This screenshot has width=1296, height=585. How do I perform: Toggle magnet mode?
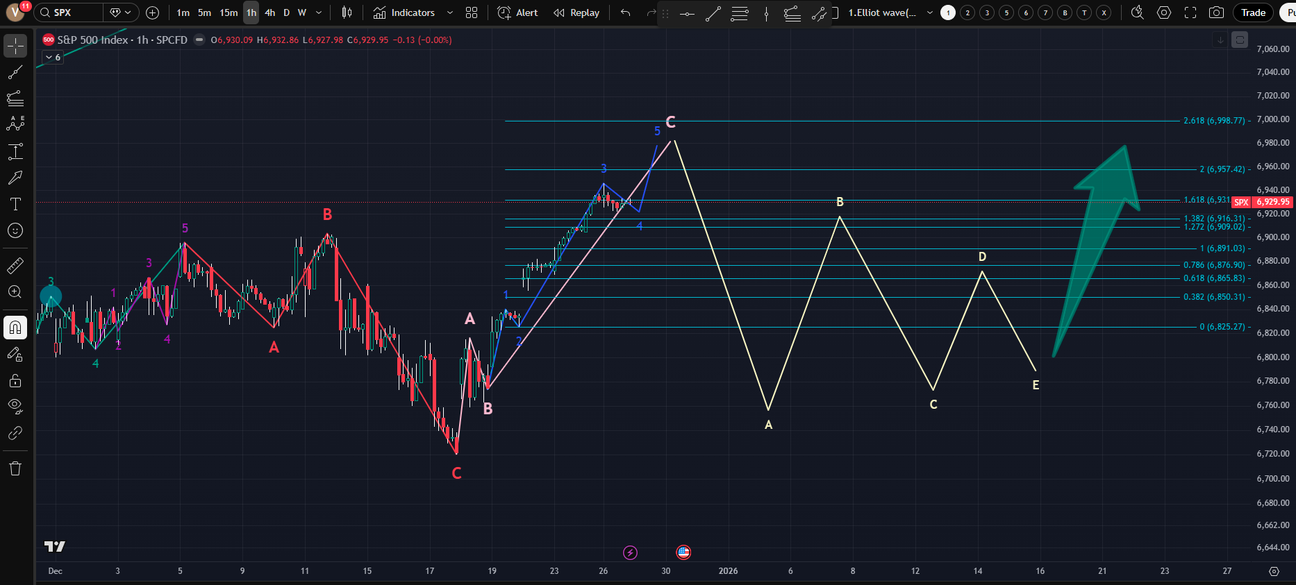[x=15, y=328]
